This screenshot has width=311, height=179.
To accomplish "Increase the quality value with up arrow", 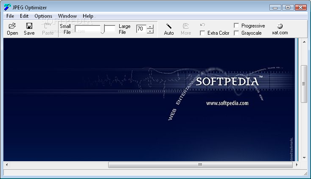I will click(150, 27).
